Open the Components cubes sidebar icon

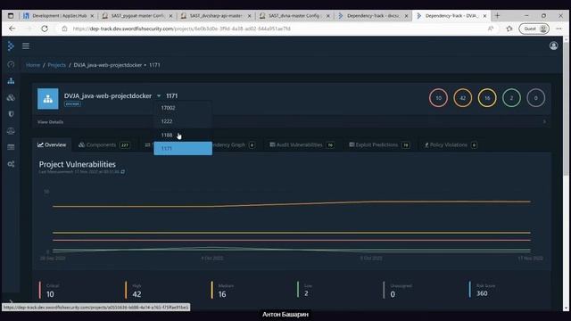click(11, 97)
